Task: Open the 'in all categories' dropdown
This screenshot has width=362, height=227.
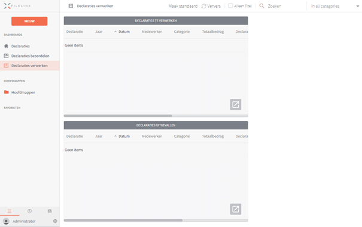Action: (334, 6)
